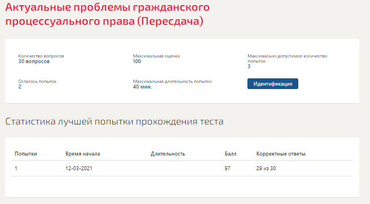The height and width of the screenshot is (204, 370).
Task: Click the Статистика лучшей попытки прохождения теста heading
Action: [x=114, y=122]
